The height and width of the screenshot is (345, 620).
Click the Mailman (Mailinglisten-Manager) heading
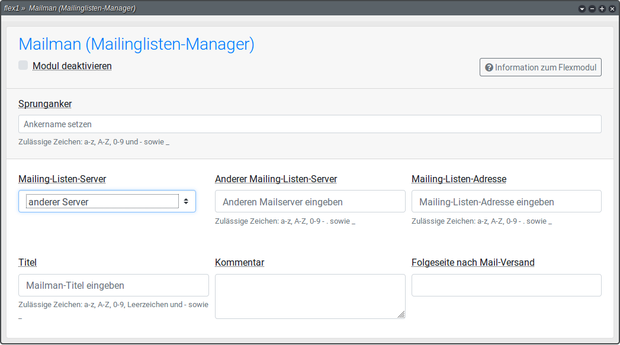tap(136, 44)
